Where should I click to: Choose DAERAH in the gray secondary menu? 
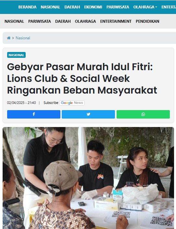point(63,21)
